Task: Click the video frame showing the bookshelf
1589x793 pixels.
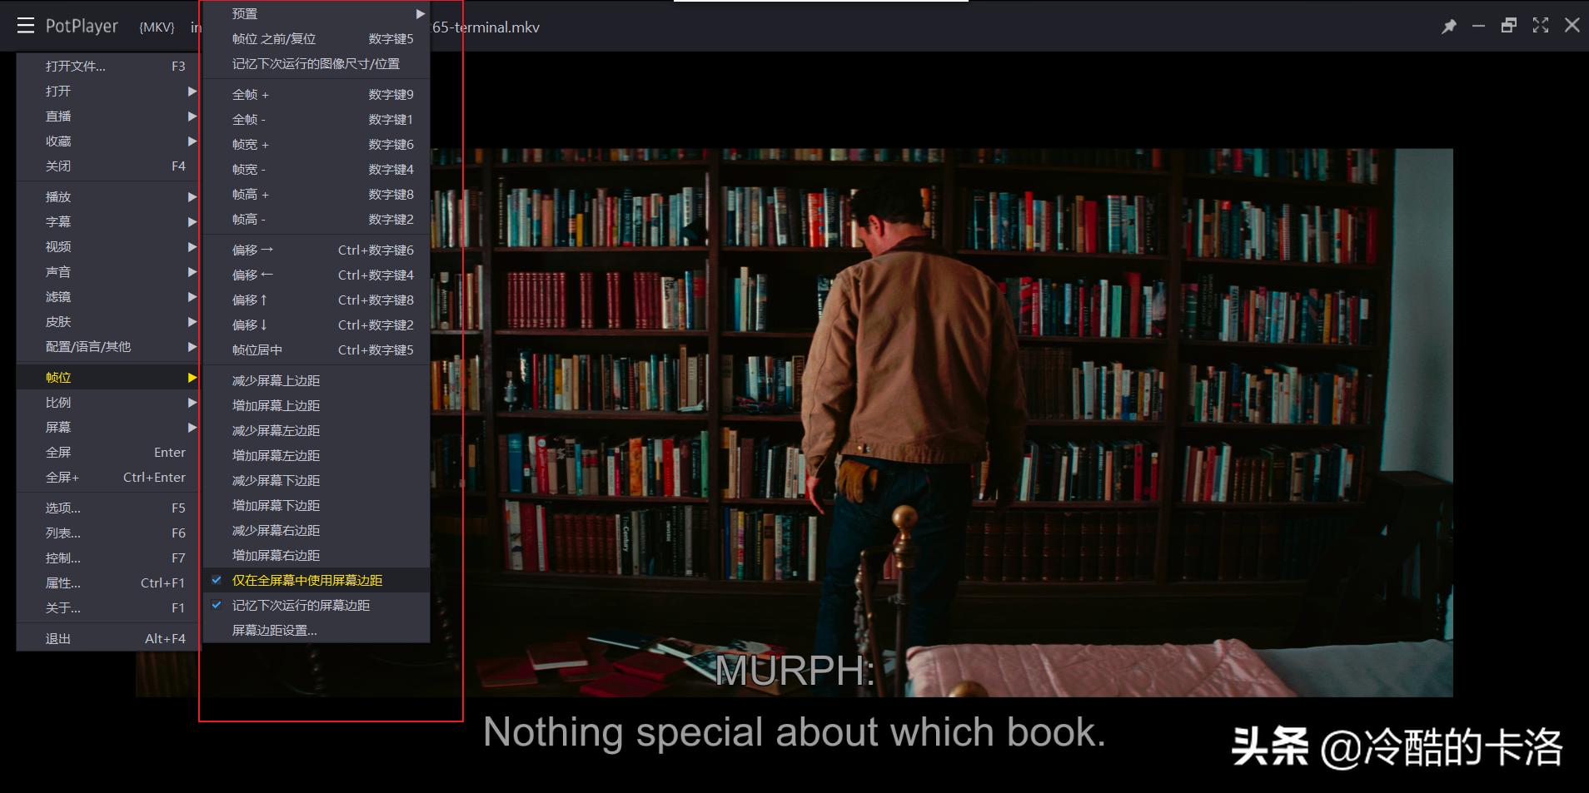Action: [x=941, y=423]
